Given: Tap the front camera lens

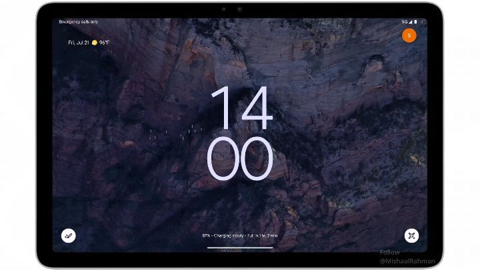Looking at the screenshot, I should (239, 9).
